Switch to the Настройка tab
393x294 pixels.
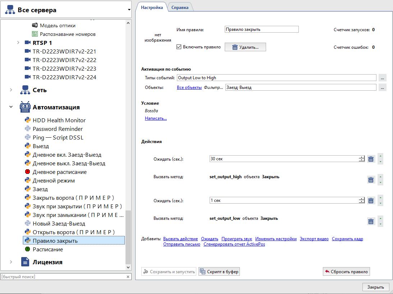pyautogui.click(x=152, y=8)
